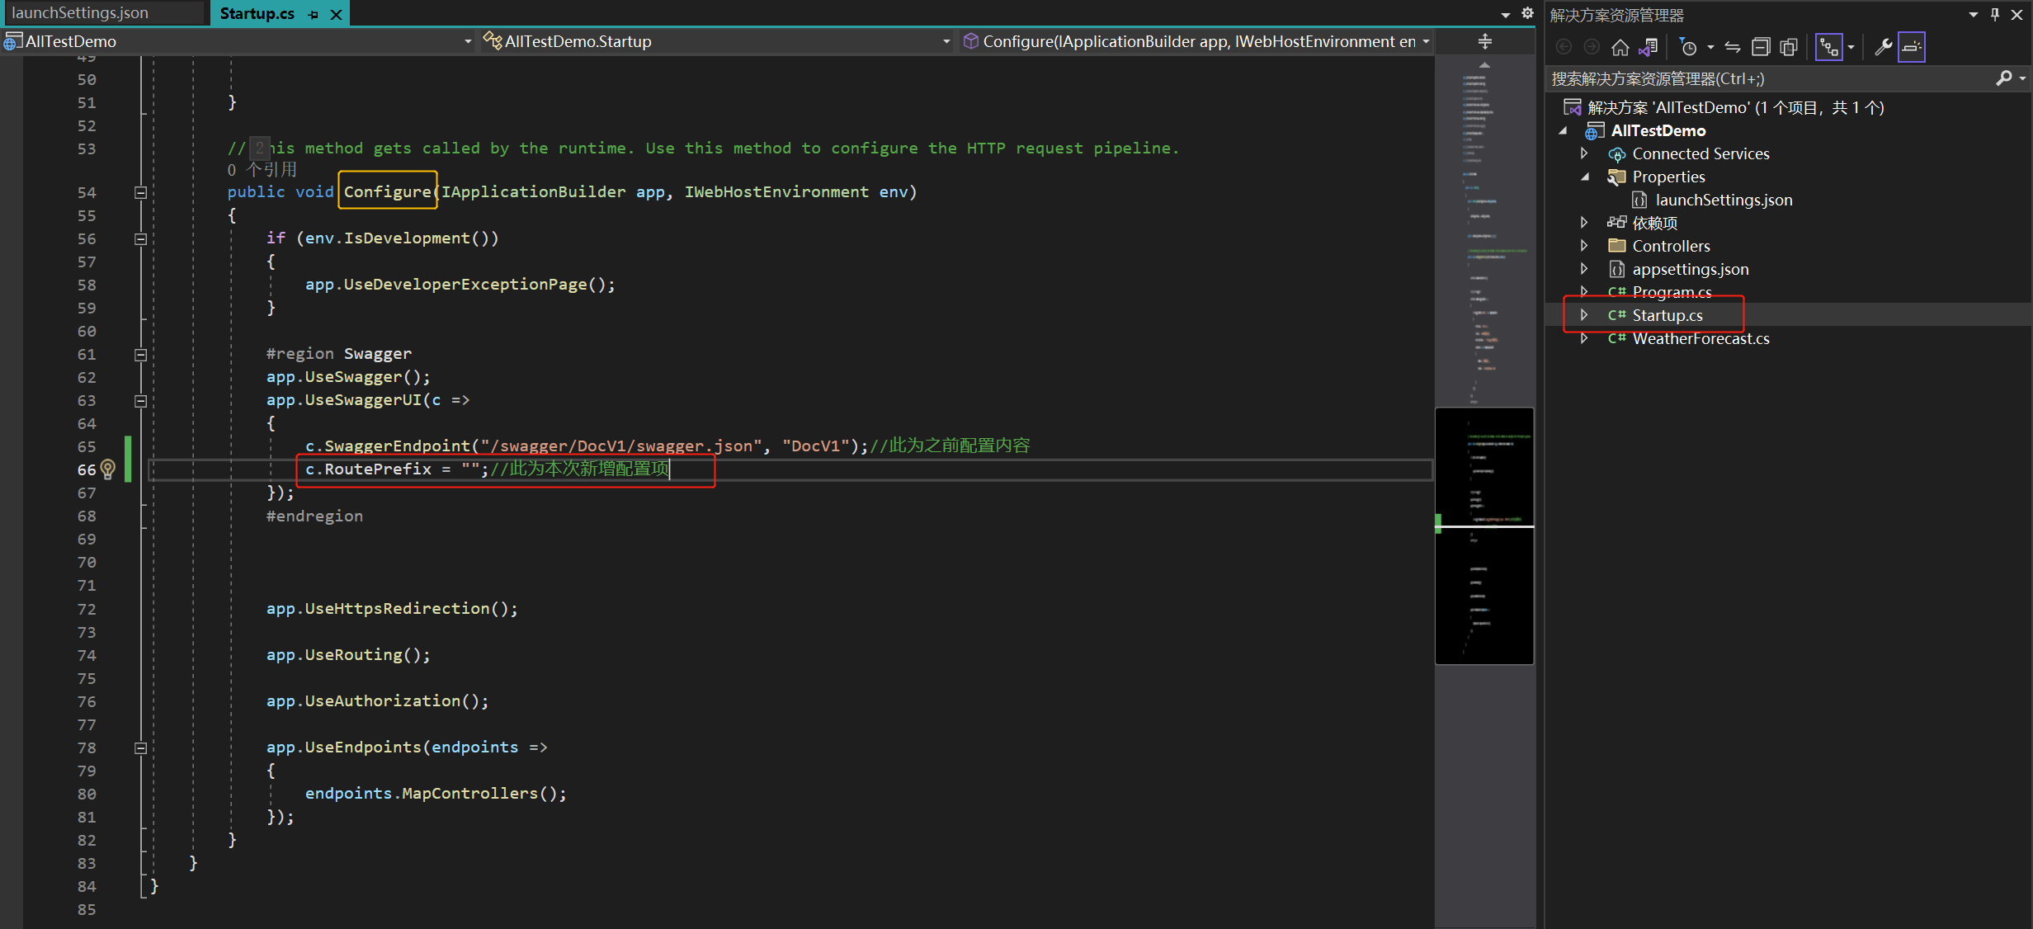Click the search magnifier in Solution Explorer
Image resolution: width=2033 pixels, height=929 pixels.
coord(2003,78)
